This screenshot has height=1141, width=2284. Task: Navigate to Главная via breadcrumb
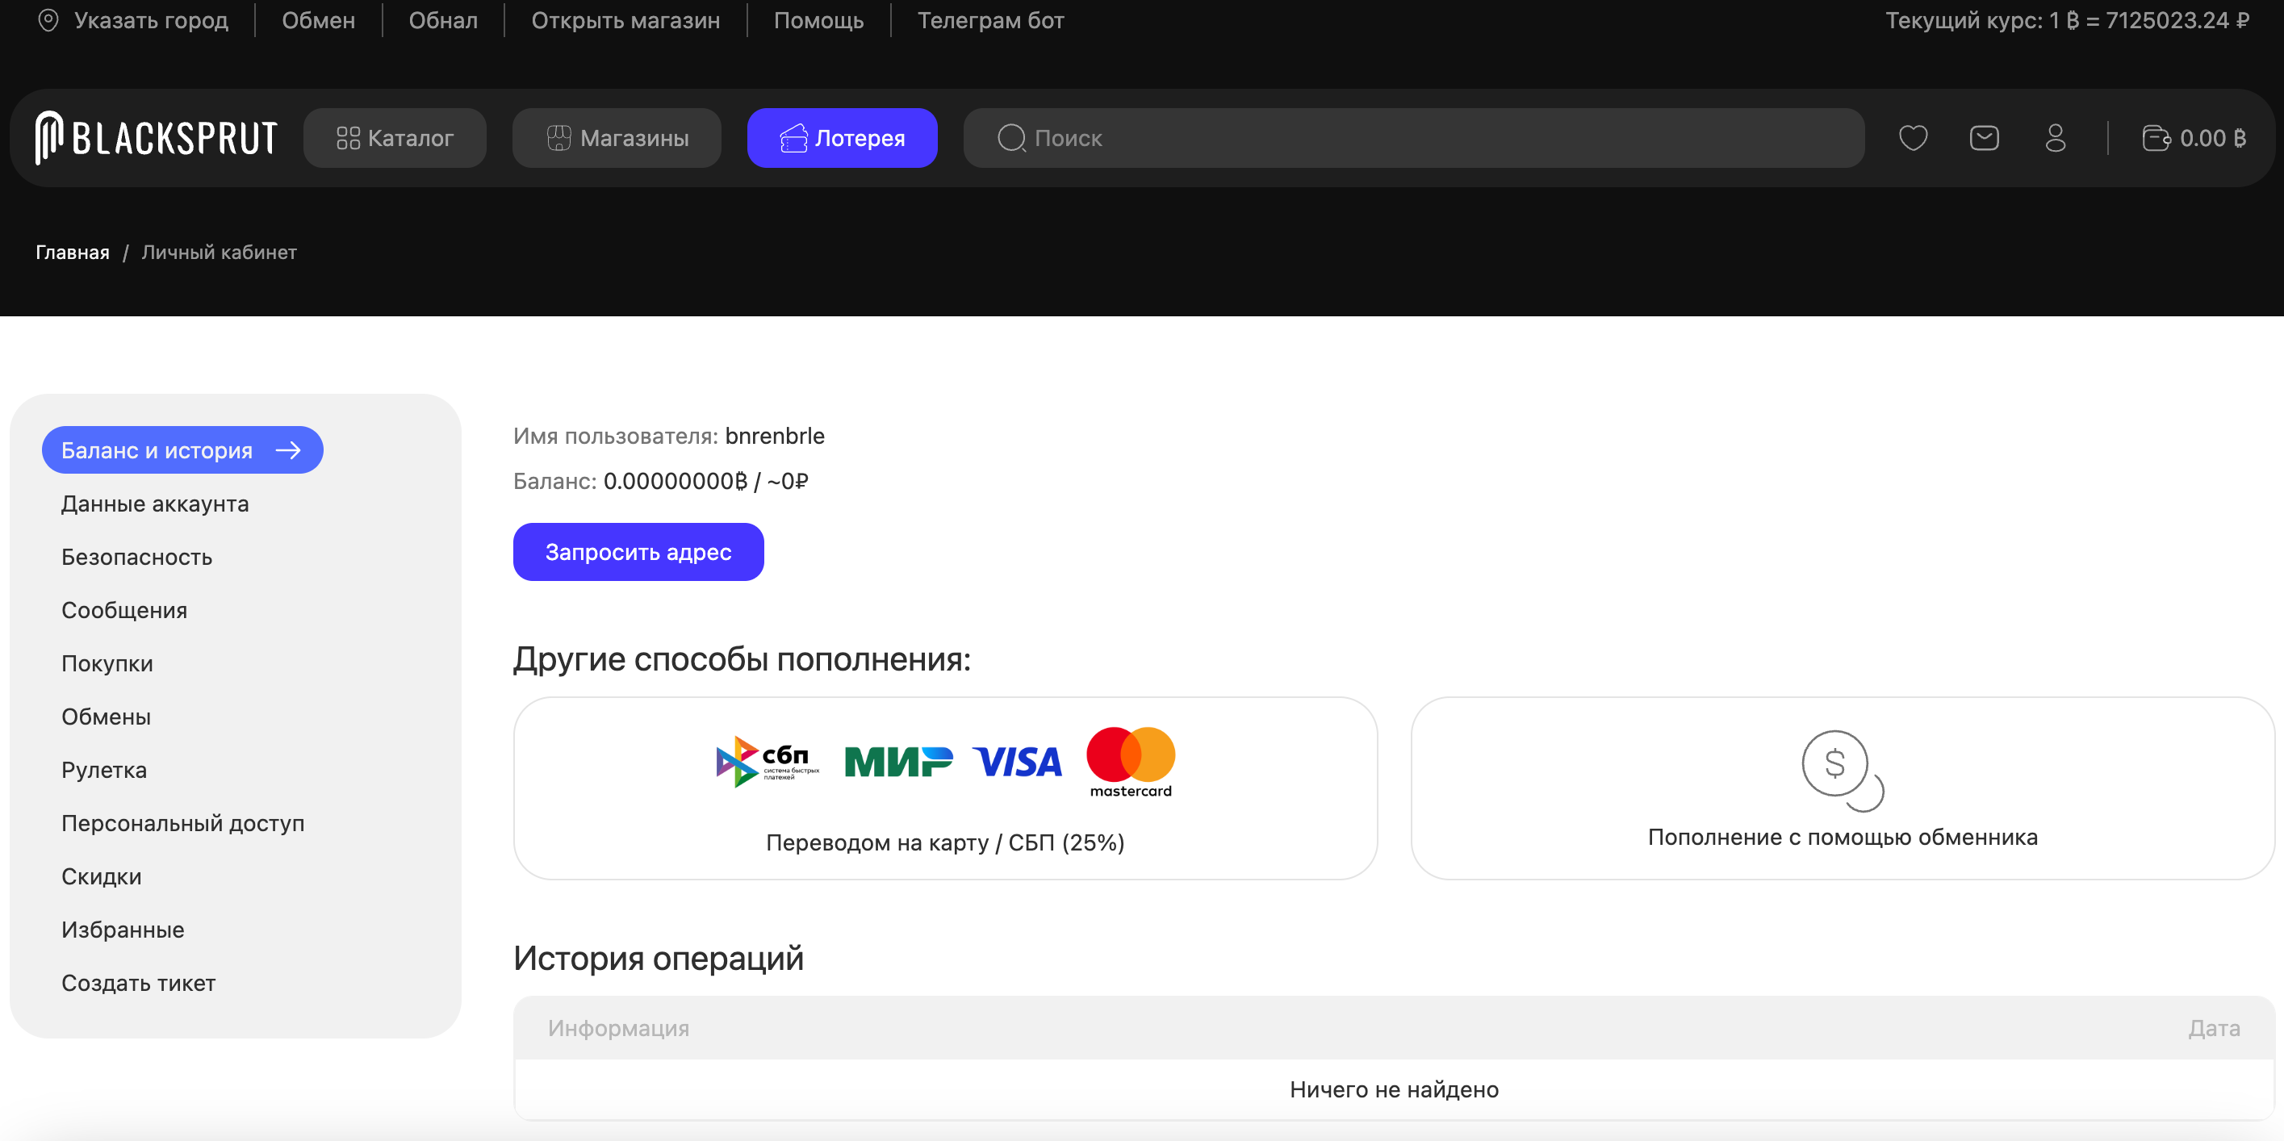(x=72, y=252)
